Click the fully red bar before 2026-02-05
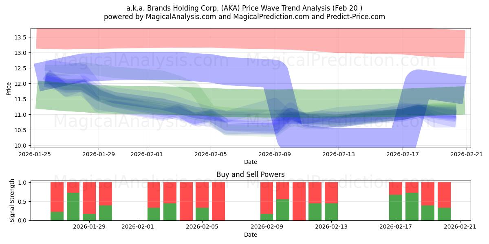Image resolution: width=489 pixels, height=244 pixels. [x=186, y=201]
